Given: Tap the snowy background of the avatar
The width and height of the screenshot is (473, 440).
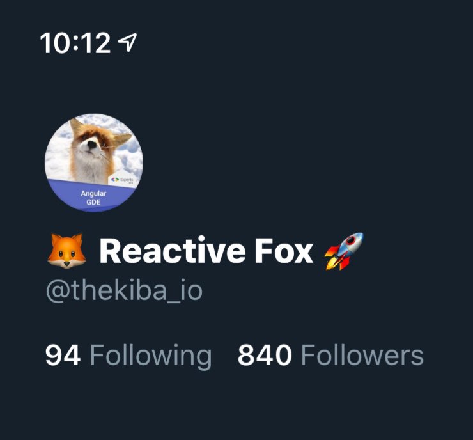Looking at the screenshot, I should tap(59, 157).
